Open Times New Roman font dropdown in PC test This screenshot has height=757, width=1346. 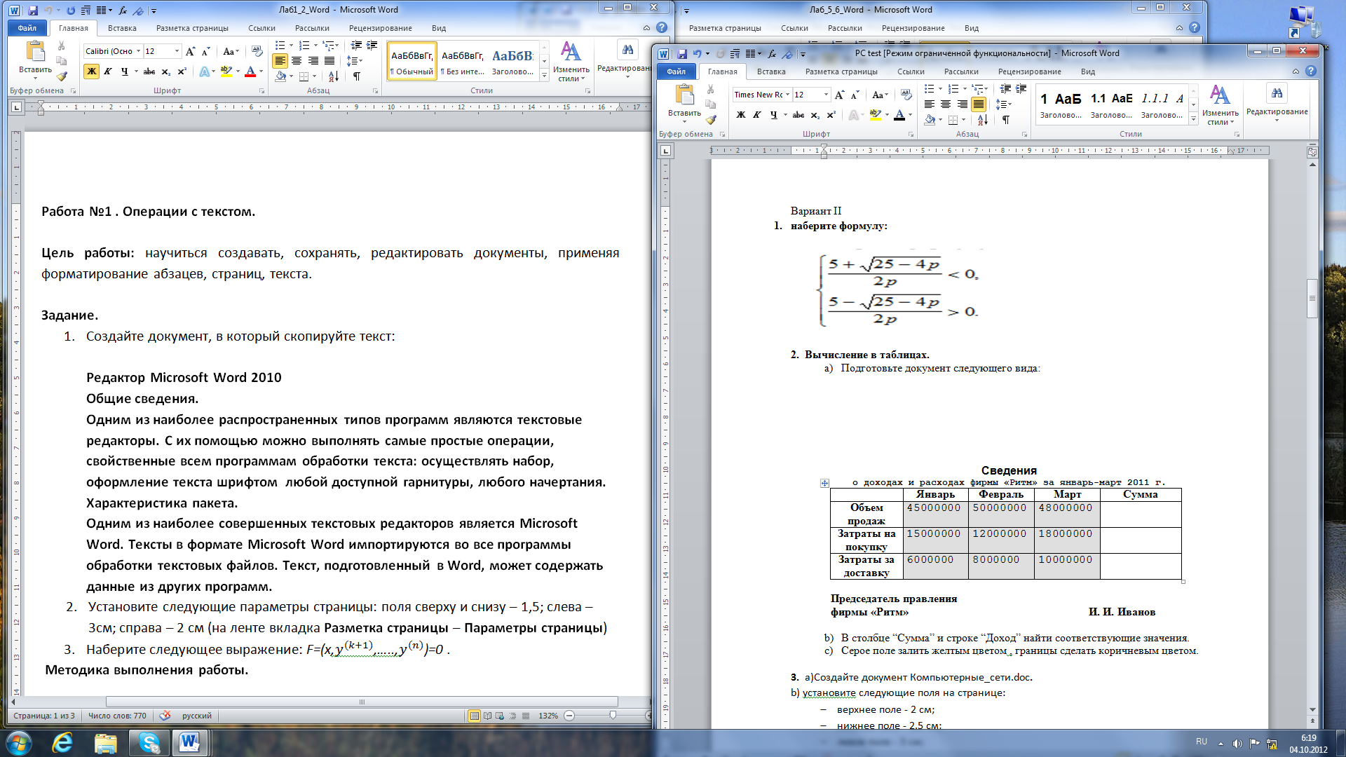tap(787, 95)
